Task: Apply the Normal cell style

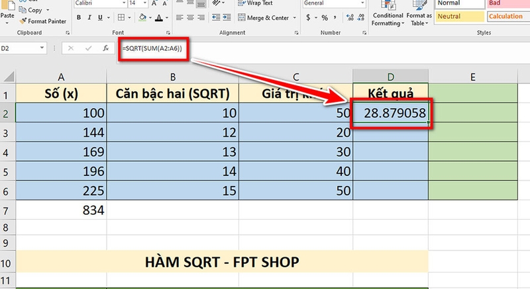Action: click(460, 4)
